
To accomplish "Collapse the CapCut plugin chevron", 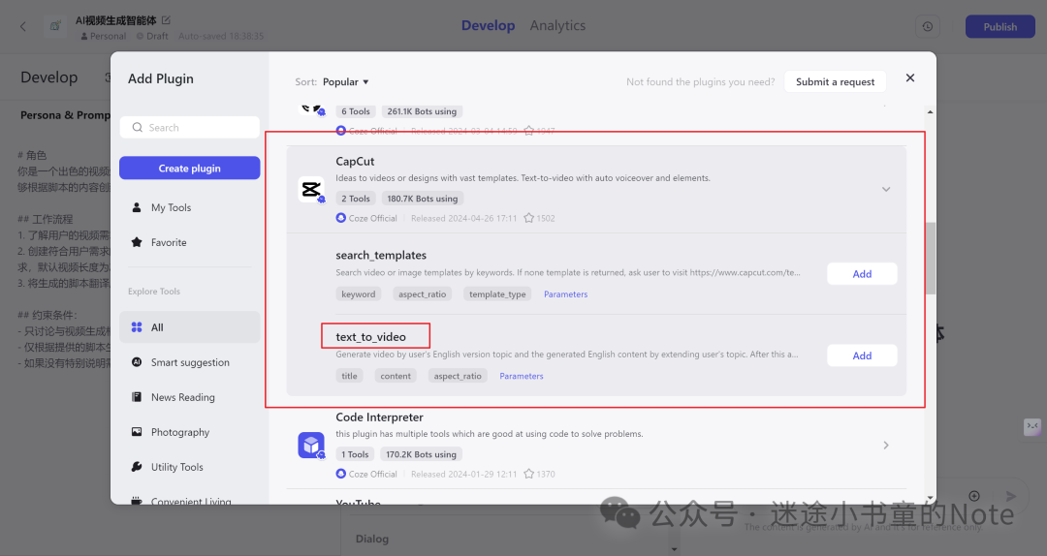I will tap(886, 190).
